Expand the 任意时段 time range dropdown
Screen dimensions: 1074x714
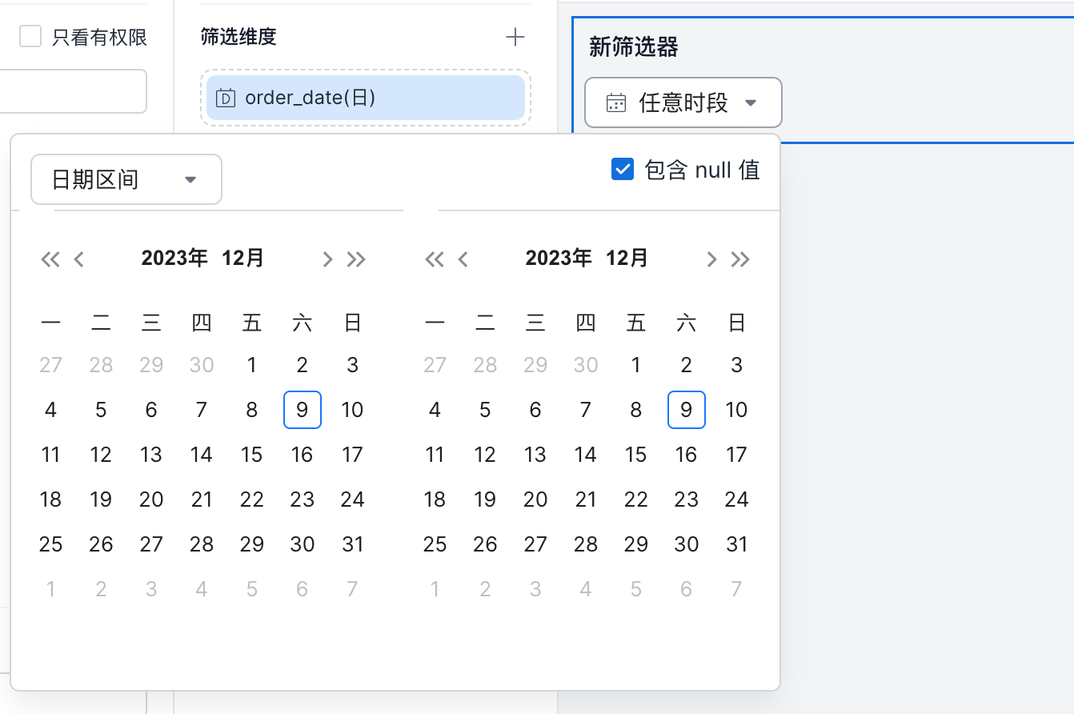(683, 102)
